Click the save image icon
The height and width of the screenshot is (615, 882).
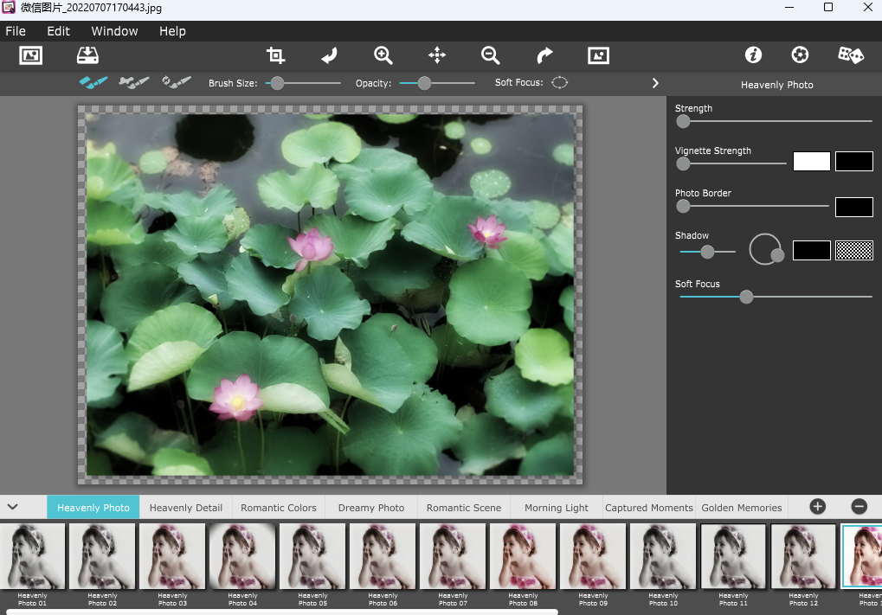87,55
